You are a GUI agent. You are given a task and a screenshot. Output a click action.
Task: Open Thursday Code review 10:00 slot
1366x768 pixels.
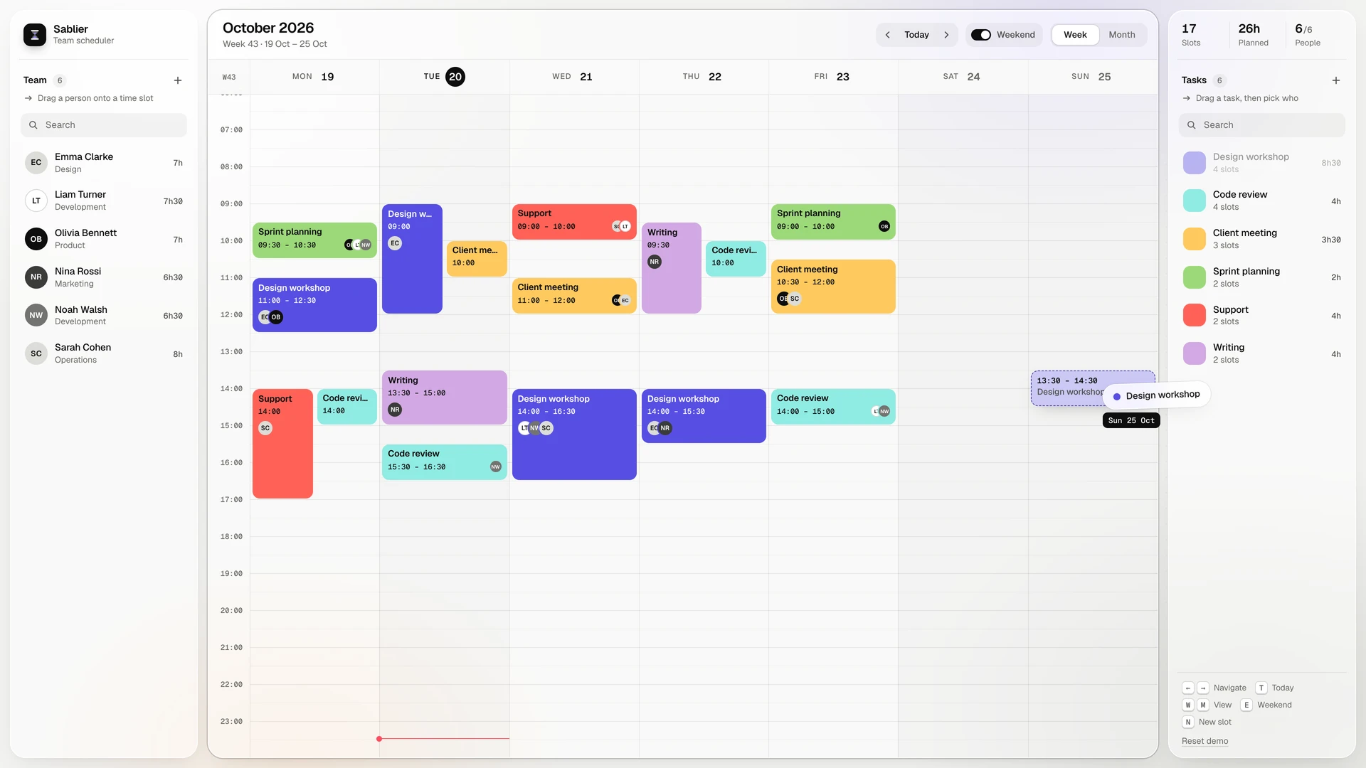736,259
